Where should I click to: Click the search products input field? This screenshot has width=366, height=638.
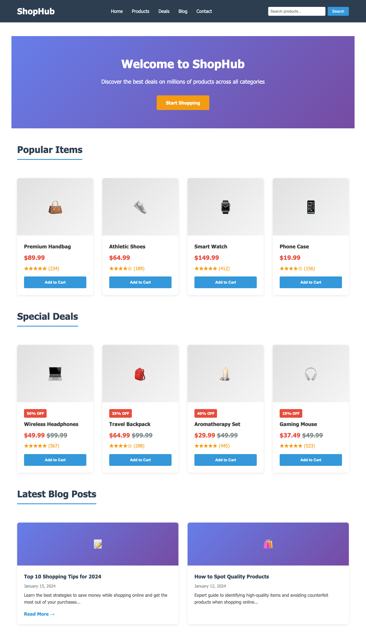click(x=297, y=11)
